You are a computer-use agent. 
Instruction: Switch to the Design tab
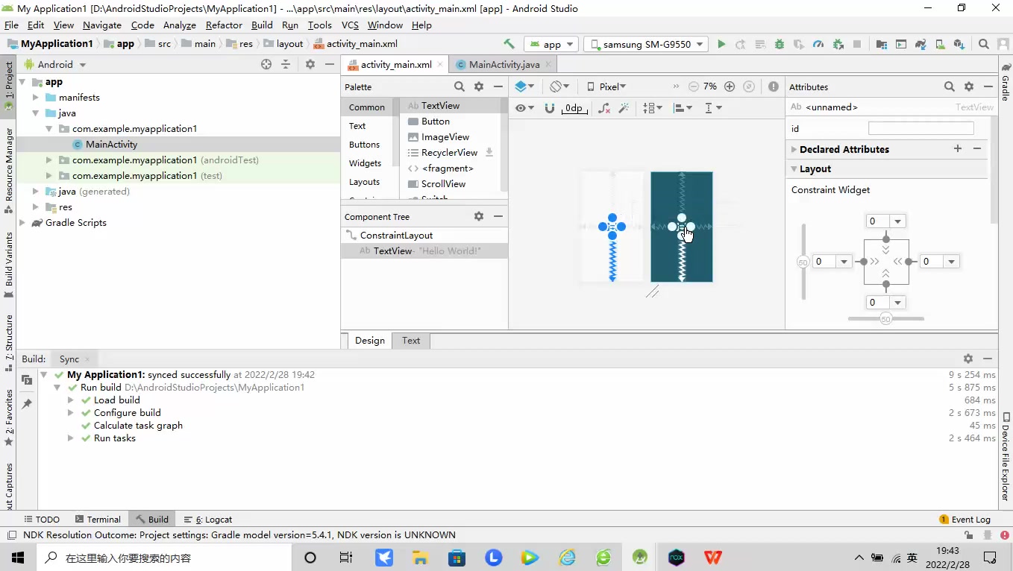tap(369, 340)
